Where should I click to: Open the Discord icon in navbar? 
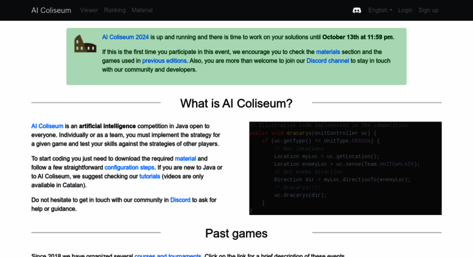[357, 10]
